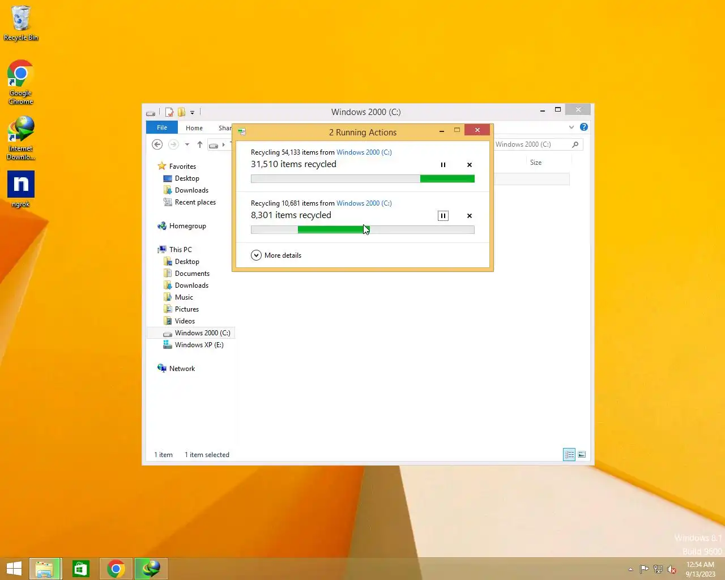Open the Internet Download Manager desktop shortcut
The image size is (725, 580).
[21, 138]
